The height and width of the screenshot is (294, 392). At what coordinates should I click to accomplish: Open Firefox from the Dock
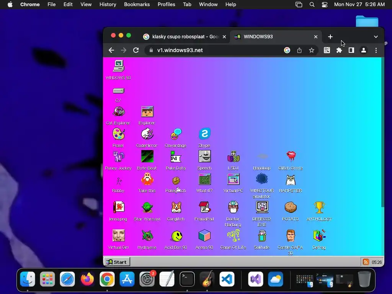87,279
